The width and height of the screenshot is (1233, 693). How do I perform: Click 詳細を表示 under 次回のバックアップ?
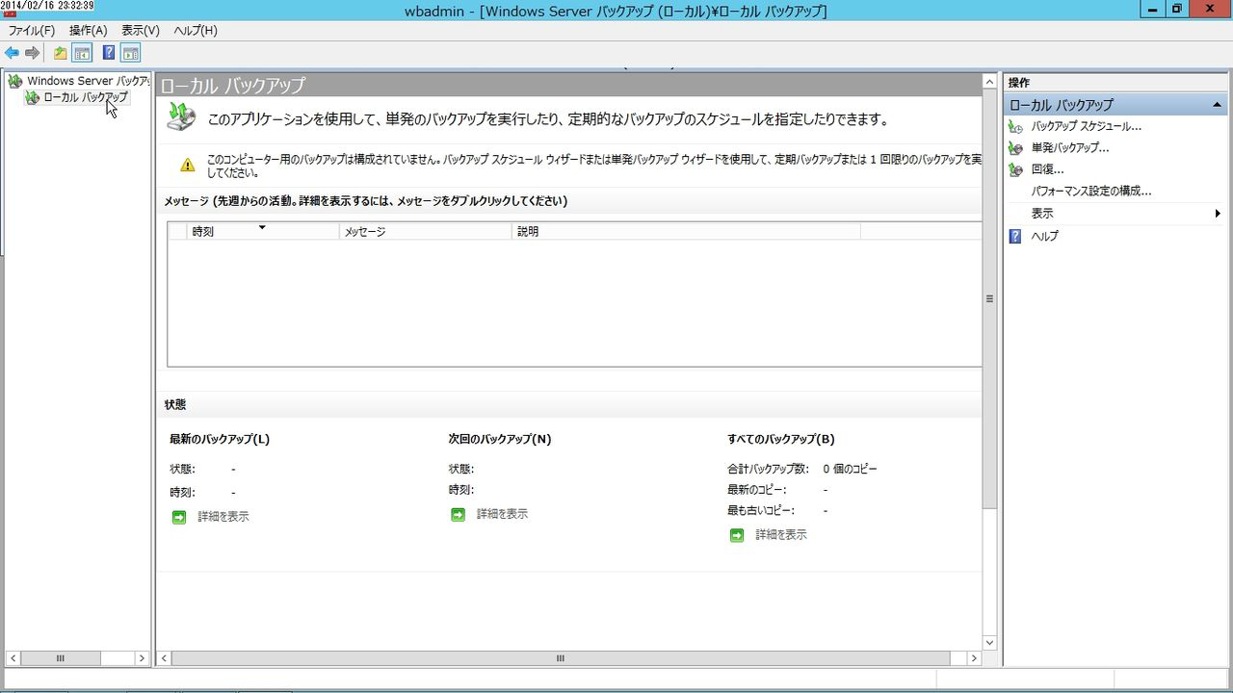(x=502, y=515)
